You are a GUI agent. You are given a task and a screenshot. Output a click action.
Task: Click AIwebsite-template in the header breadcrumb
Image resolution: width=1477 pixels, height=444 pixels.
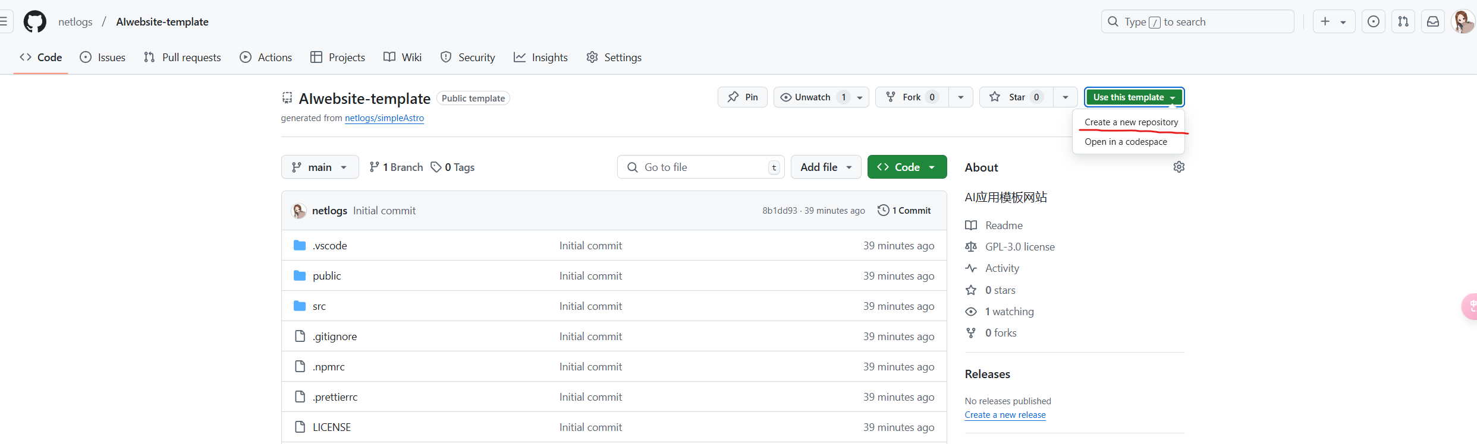click(x=162, y=22)
